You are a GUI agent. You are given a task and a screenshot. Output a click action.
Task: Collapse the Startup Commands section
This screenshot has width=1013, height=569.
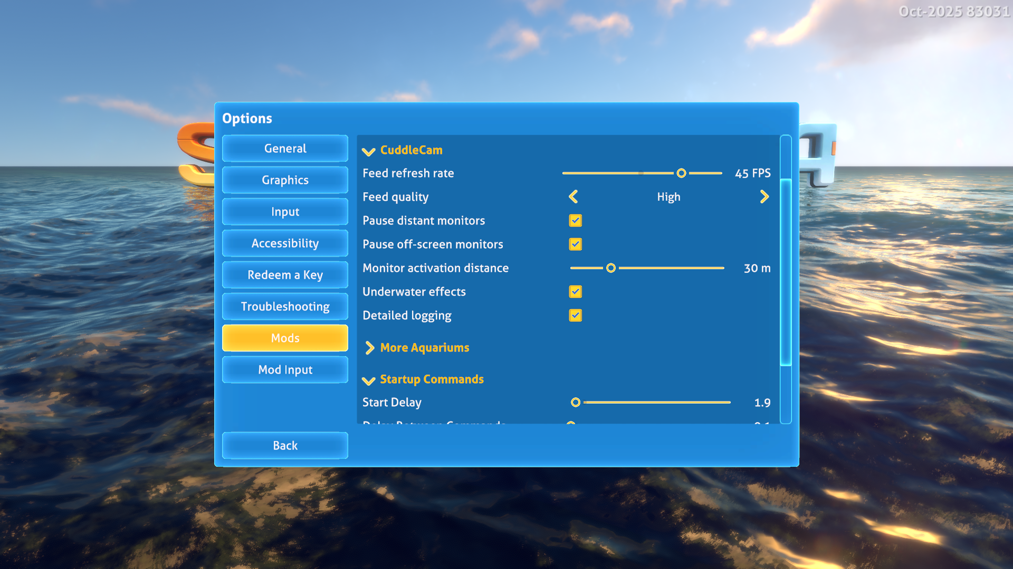pos(369,380)
